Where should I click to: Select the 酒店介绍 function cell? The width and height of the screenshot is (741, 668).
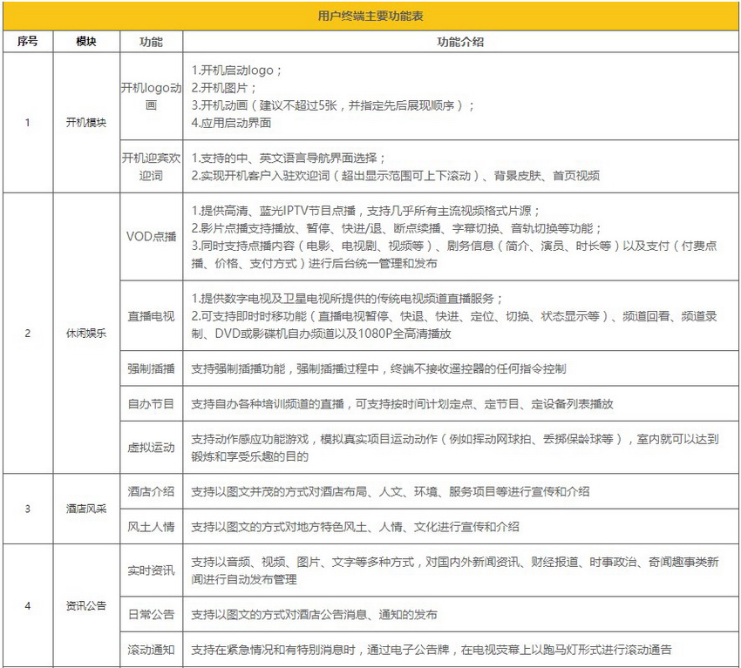pyautogui.click(x=151, y=491)
